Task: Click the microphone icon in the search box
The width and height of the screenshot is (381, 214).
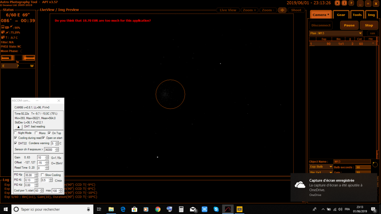Action: pyautogui.click(x=88, y=209)
